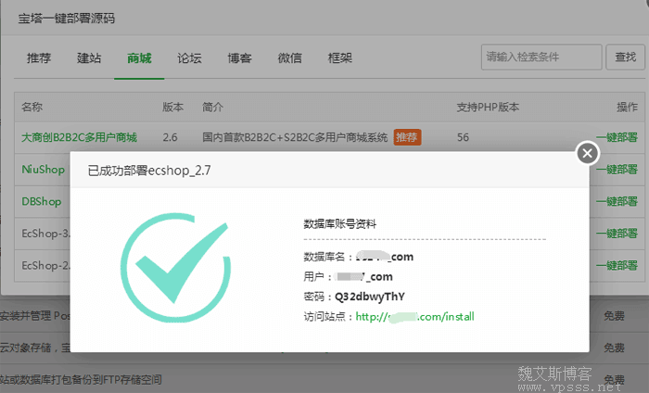Click the NiuShop source name
The image size is (649, 393).
tap(43, 170)
